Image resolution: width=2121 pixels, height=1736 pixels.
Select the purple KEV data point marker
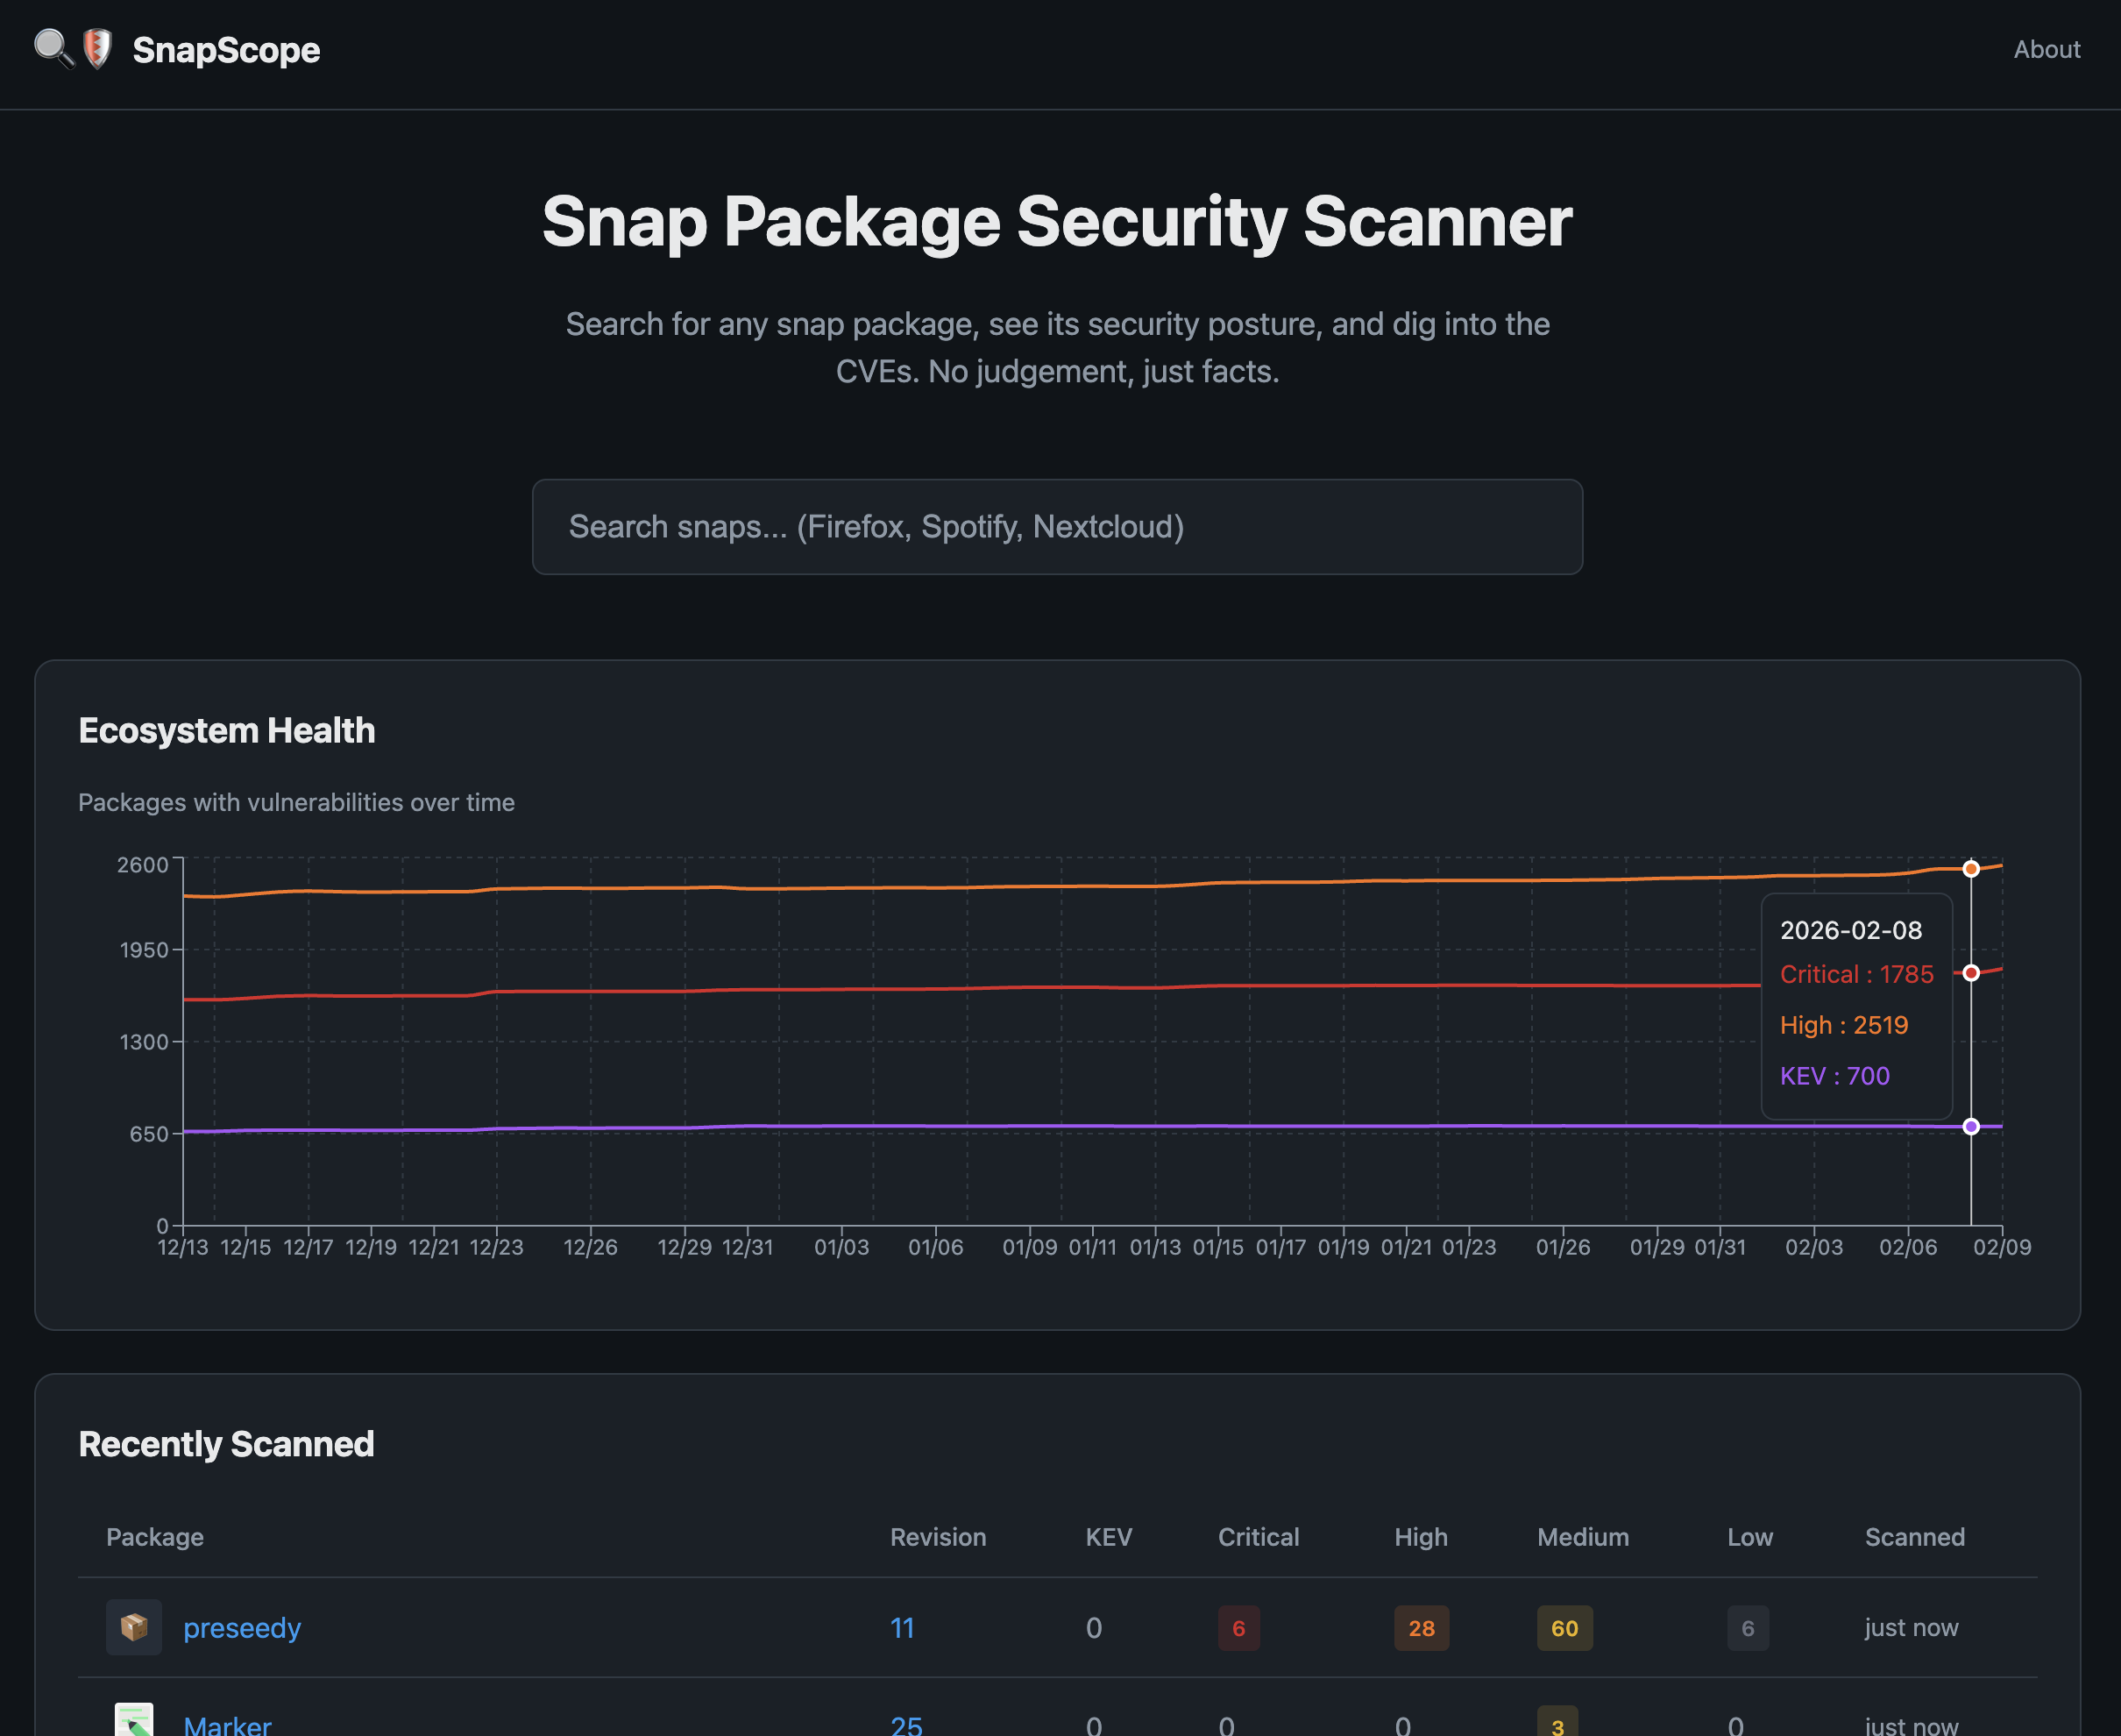[1971, 1127]
